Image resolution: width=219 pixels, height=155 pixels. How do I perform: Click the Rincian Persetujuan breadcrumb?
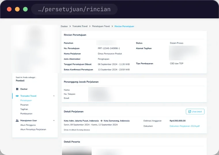124,26
